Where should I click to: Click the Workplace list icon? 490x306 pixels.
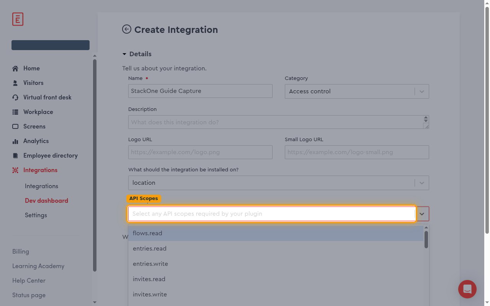click(15, 112)
